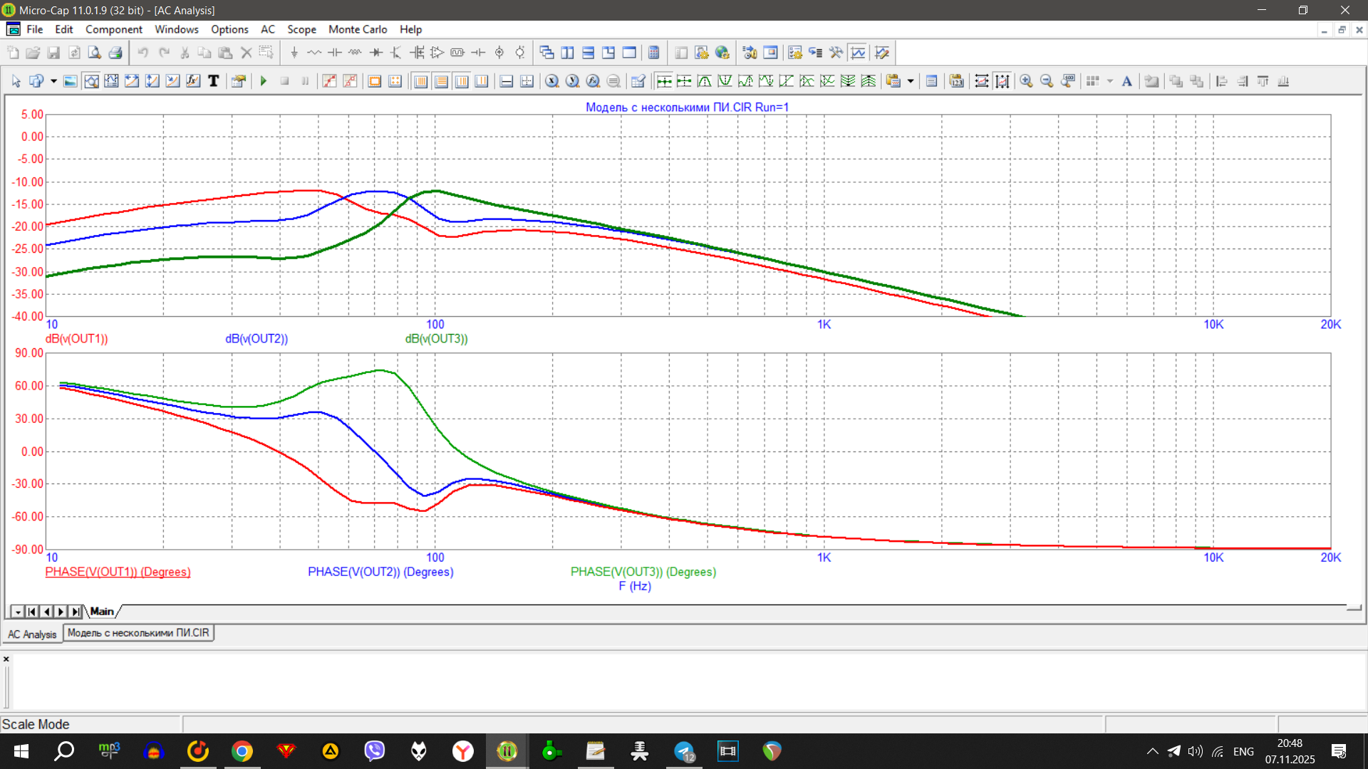1368x769 pixels.
Task: Open the calculator icon
Action: (x=653, y=53)
